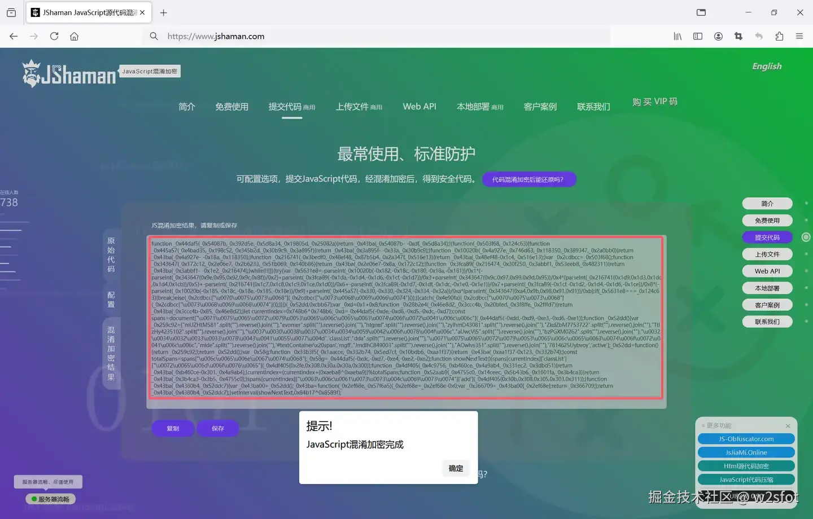Confirm the dialog with 确定
This screenshot has height=519, width=813.
pos(456,468)
